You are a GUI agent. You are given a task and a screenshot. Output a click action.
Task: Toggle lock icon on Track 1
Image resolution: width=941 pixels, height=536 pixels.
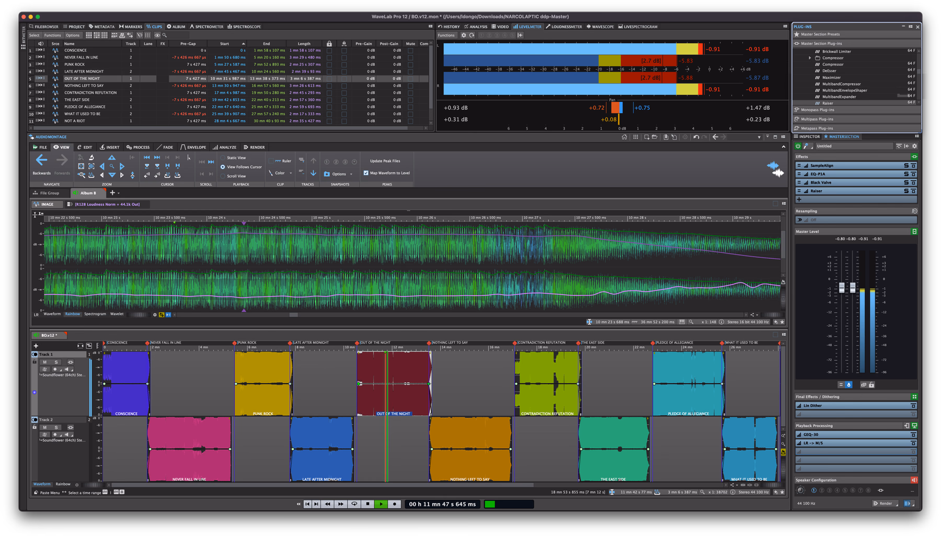click(35, 362)
